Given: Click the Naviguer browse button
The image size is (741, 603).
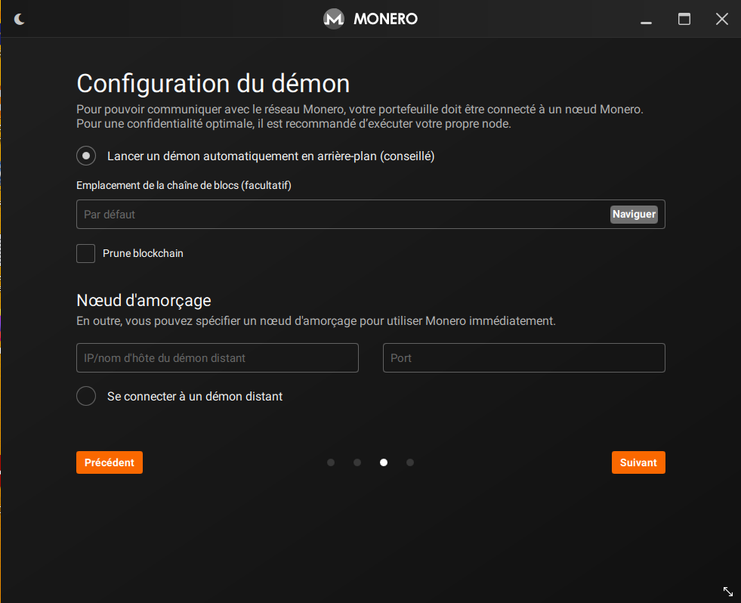Looking at the screenshot, I should point(634,215).
